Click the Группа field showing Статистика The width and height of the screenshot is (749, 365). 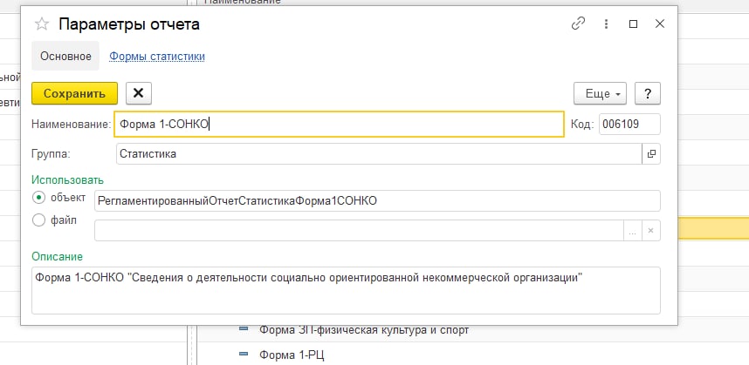pos(378,153)
